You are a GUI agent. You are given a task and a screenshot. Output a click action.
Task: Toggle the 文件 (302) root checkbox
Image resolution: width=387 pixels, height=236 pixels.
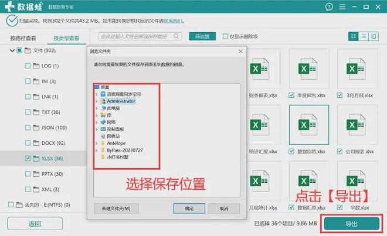click(19, 50)
